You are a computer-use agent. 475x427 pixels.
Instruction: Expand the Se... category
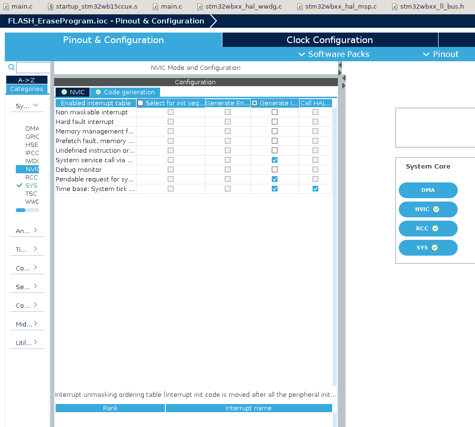coord(27,287)
